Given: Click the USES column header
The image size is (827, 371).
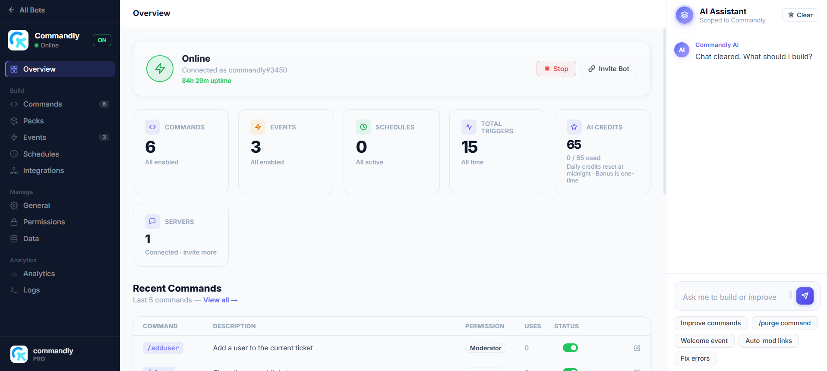Looking at the screenshot, I should pos(533,326).
